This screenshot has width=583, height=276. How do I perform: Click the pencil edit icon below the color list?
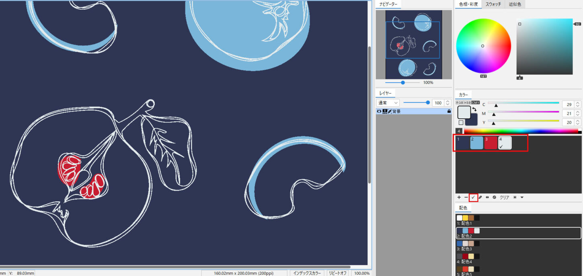click(480, 197)
